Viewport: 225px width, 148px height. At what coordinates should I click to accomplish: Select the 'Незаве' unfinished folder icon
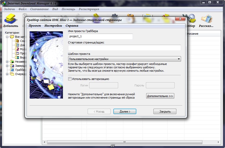(x=12, y=62)
